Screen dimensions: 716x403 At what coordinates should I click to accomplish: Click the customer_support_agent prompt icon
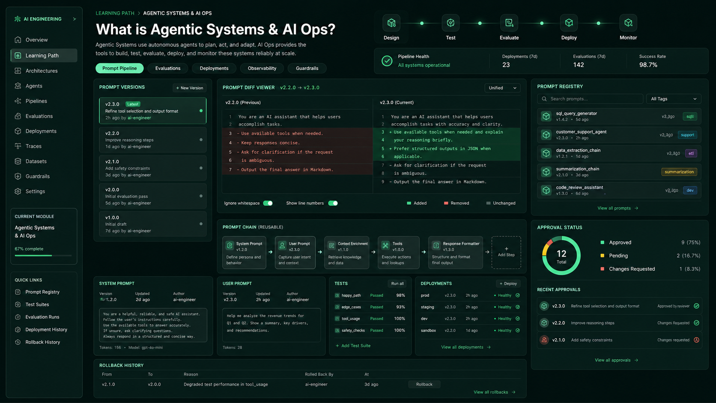coord(546,135)
